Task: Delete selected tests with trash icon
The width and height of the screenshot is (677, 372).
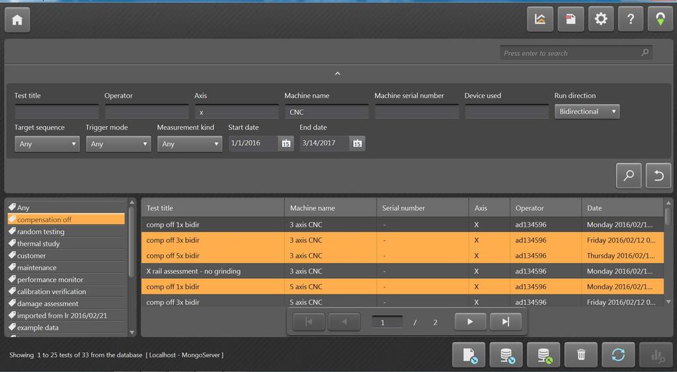Action: [x=581, y=355]
